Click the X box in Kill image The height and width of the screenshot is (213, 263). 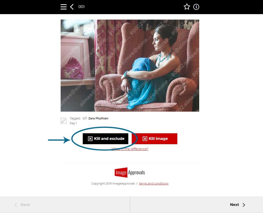coord(145,139)
